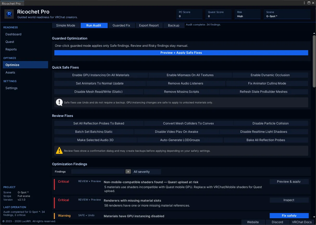This screenshot has width=316, height=225.
Task: Open the Guarded Fix tab
Action: [x=121, y=25]
